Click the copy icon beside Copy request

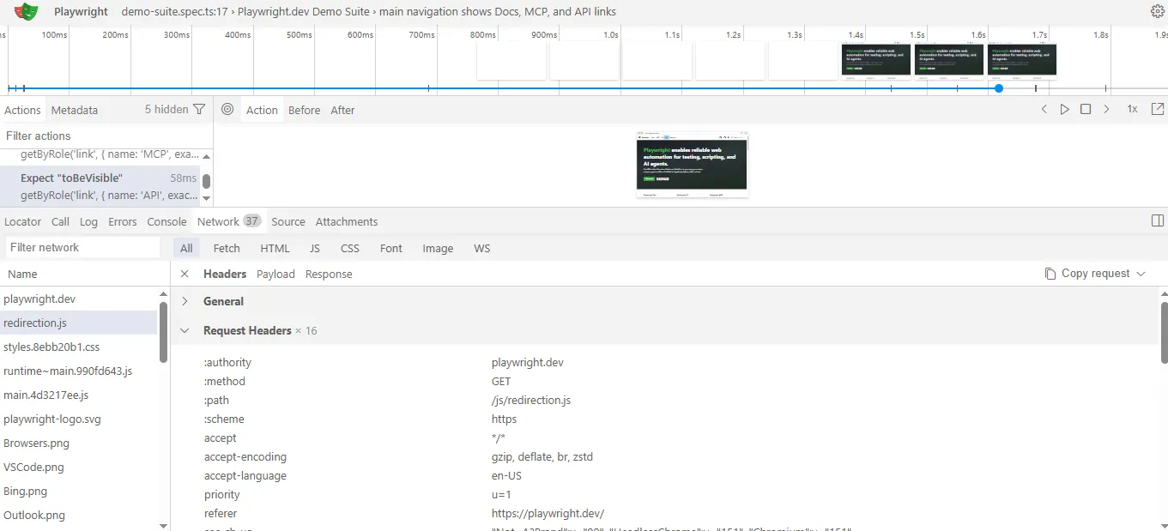click(x=1050, y=274)
